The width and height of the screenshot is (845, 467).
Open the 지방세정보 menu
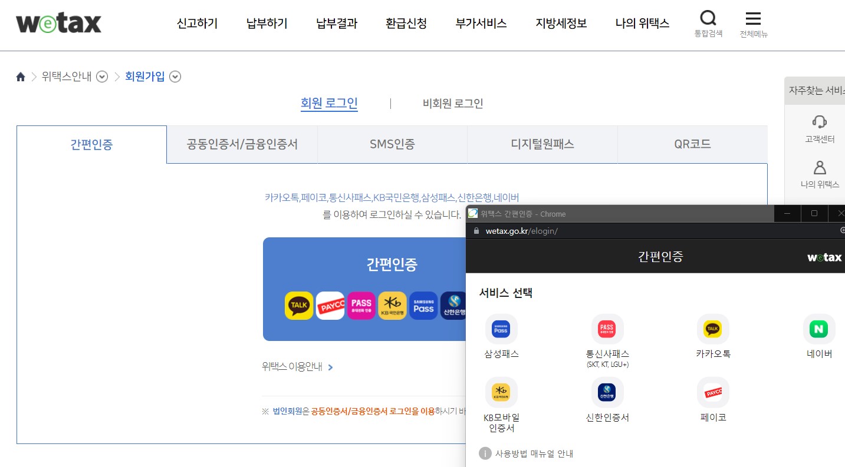pyautogui.click(x=561, y=24)
